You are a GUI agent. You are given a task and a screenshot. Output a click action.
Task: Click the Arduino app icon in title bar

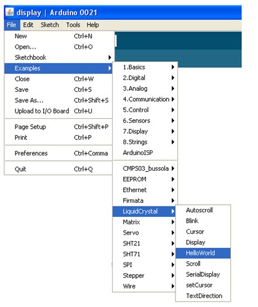(x=10, y=12)
